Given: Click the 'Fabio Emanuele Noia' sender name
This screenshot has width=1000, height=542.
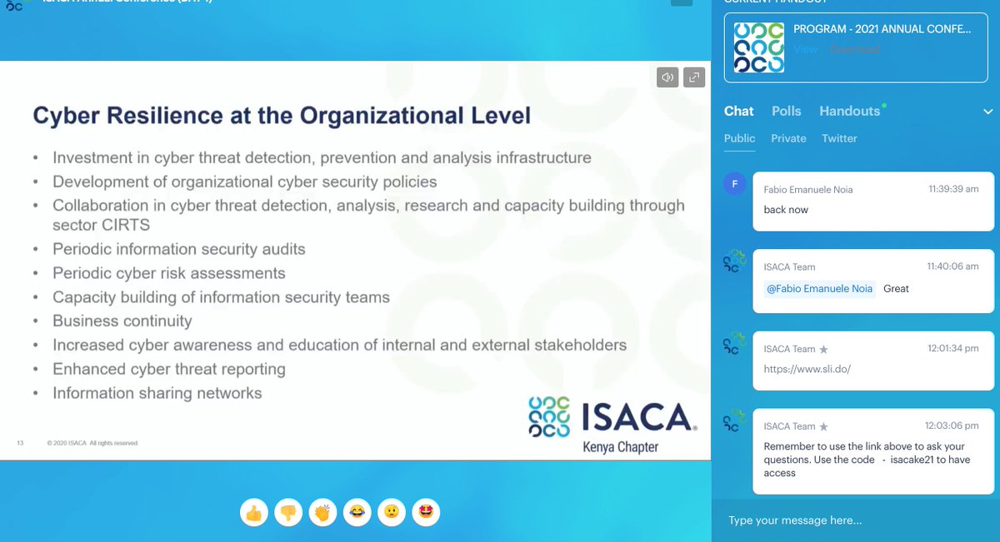Looking at the screenshot, I should pos(807,190).
